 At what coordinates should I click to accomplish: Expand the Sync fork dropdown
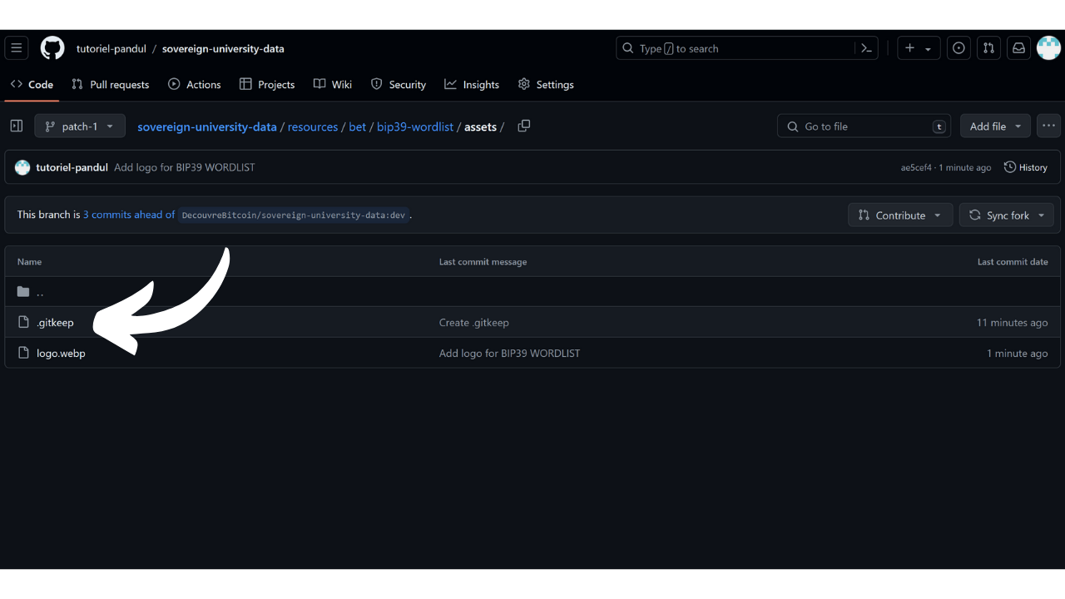(x=1007, y=215)
